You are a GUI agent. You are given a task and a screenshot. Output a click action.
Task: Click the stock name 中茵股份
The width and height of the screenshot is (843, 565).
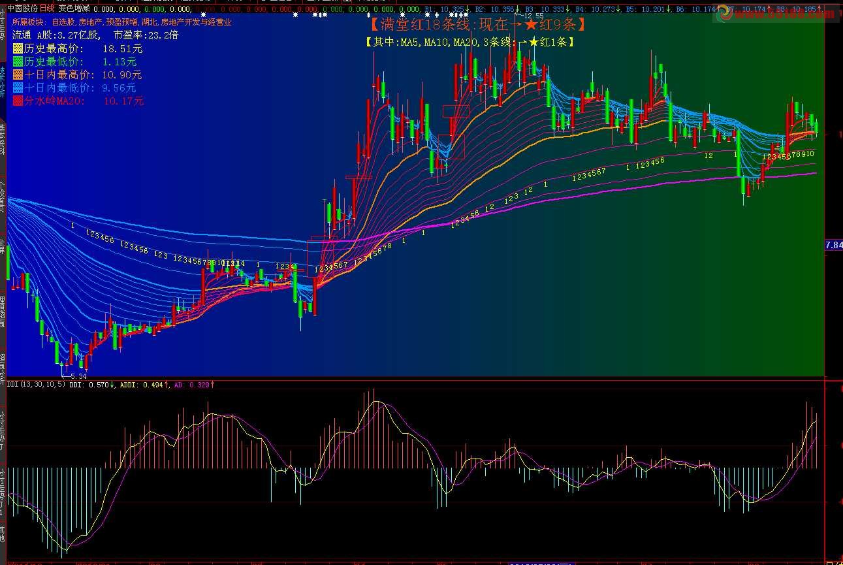(x=23, y=8)
